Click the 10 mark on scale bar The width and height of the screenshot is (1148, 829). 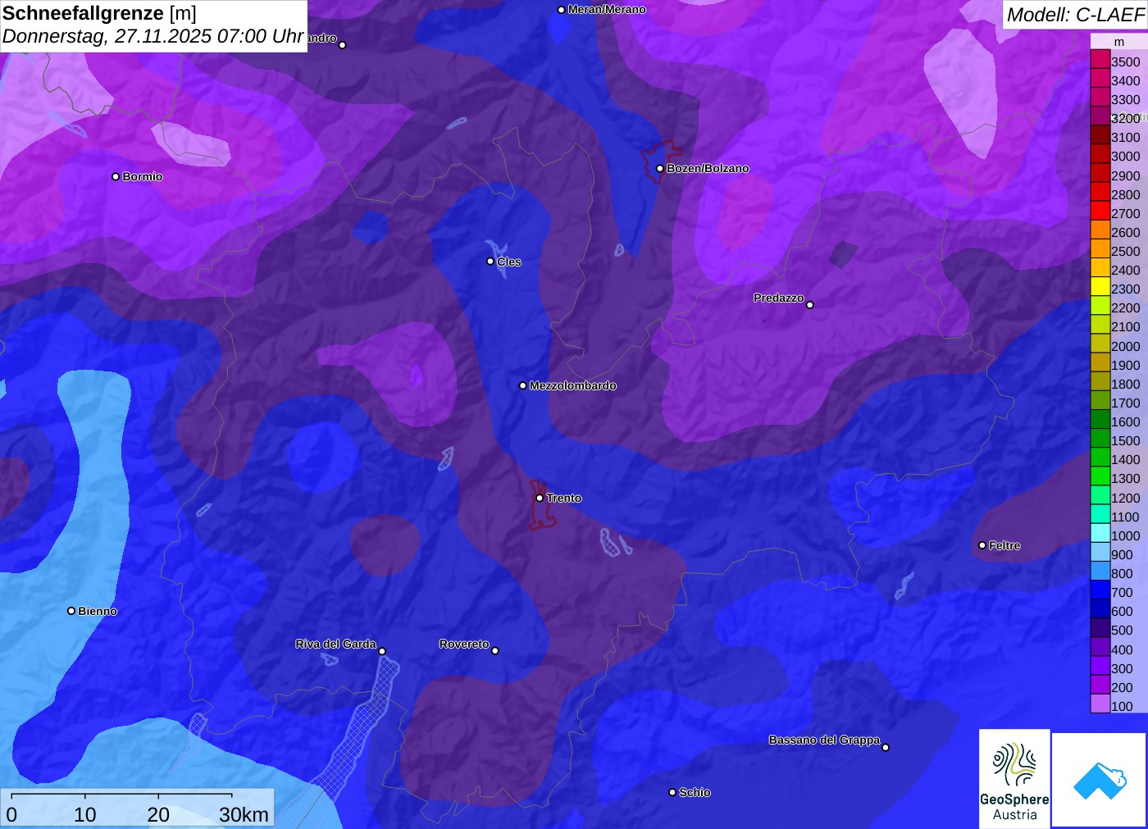(84, 814)
